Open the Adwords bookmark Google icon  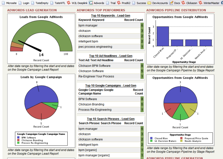point(91,3)
